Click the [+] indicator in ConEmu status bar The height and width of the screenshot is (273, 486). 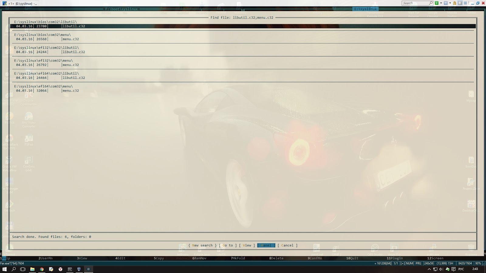pyautogui.click(x=402, y=264)
